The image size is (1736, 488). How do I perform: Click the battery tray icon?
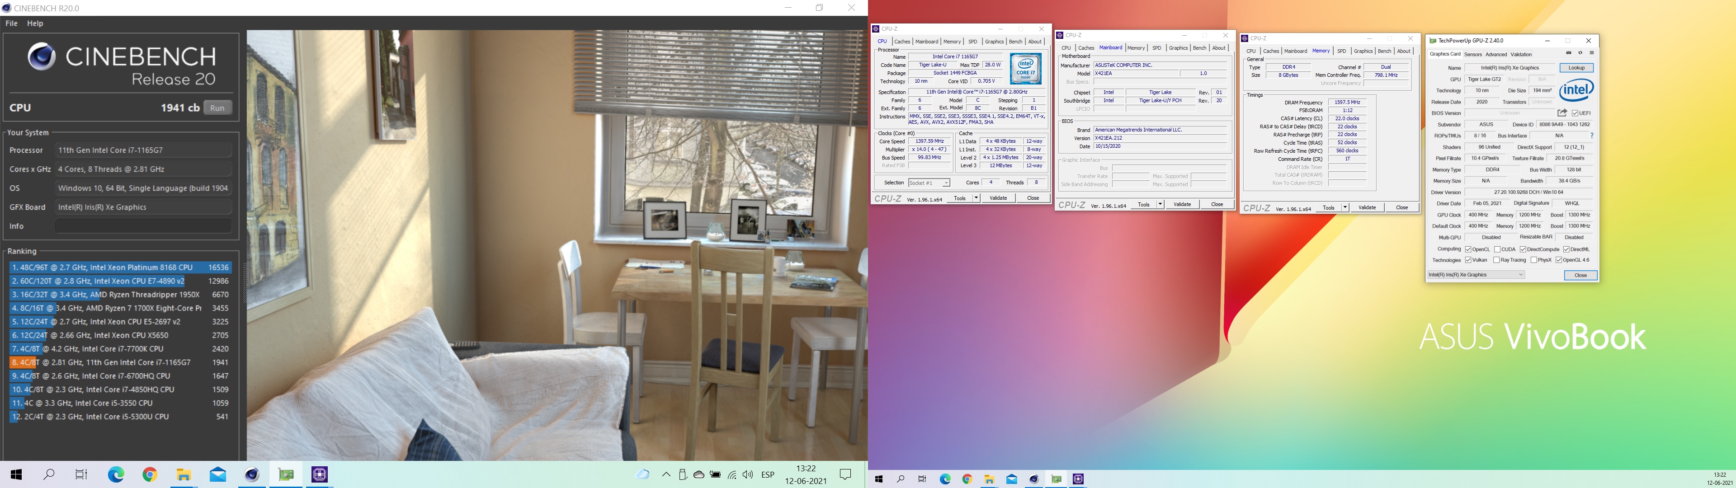[x=715, y=474]
